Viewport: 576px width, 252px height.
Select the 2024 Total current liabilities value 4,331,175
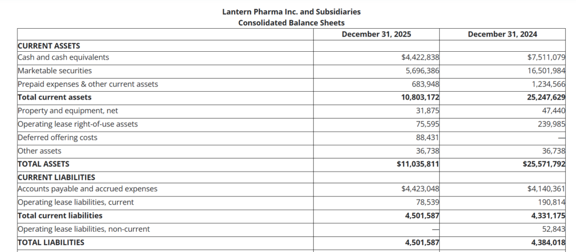click(x=548, y=215)
